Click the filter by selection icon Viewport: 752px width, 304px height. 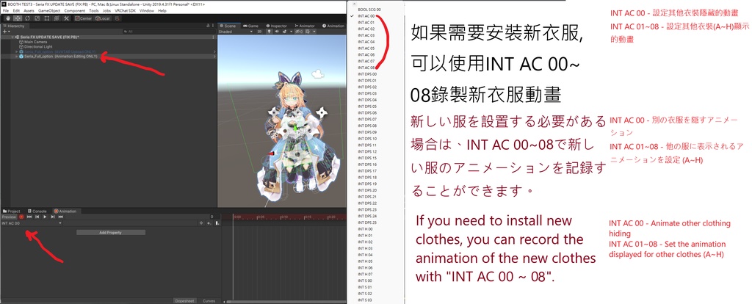[x=201, y=223]
